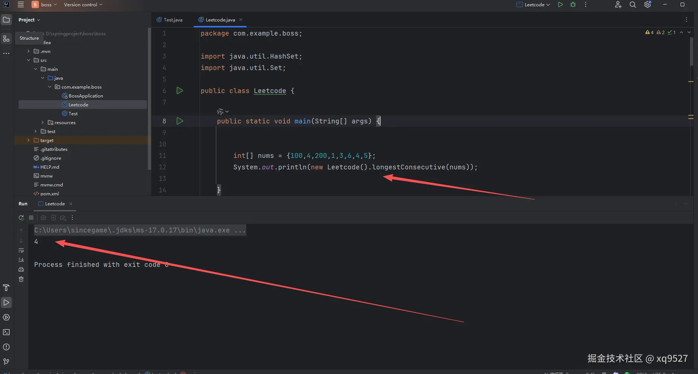
Task: Click the run gutter icon beside main method
Action: 180,121
